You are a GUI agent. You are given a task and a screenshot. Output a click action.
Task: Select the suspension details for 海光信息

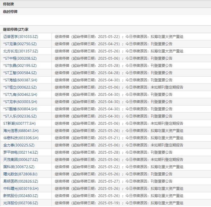[119, 131]
